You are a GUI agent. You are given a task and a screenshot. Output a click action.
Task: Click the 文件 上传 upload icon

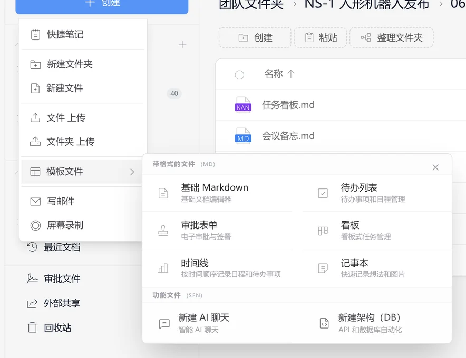coord(35,118)
